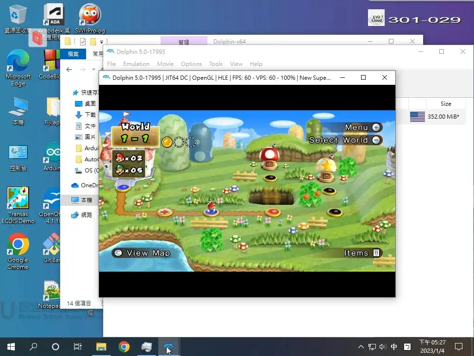
Task: Open the View menu in Dolphin
Action: [x=236, y=64]
